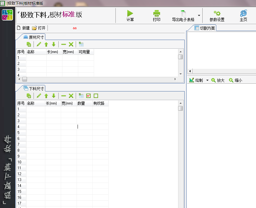
Task: Create new file with 新建
Action: pyautogui.click(x=23, y=28)
